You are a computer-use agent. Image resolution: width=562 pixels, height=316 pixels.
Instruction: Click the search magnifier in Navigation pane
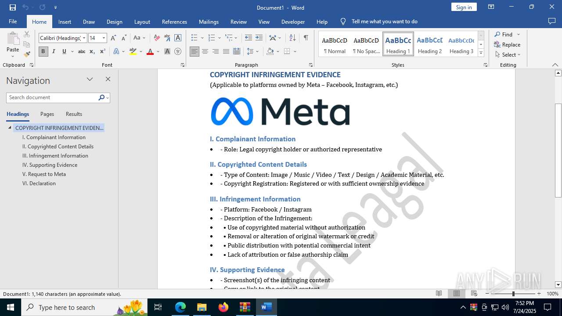tap(101, 97)
